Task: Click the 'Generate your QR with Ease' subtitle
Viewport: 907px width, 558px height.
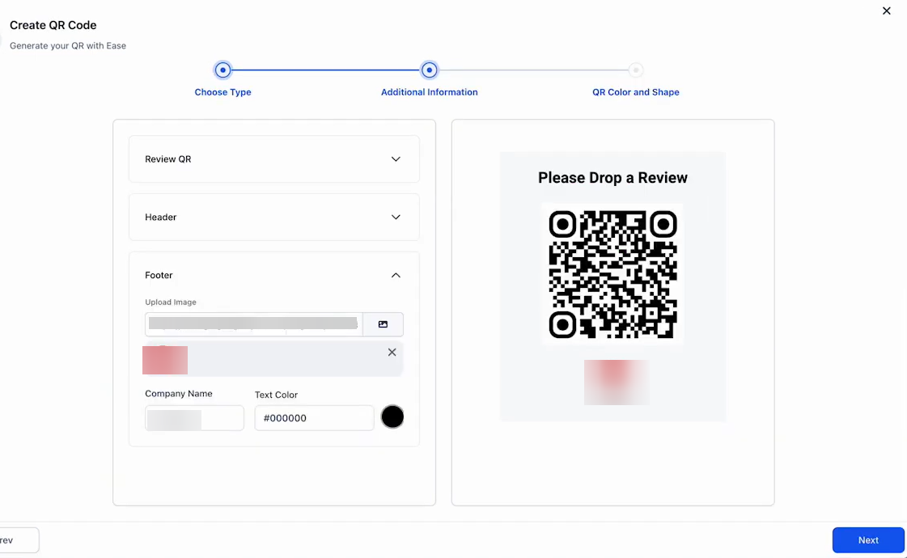Action: [x=68, y=45]
